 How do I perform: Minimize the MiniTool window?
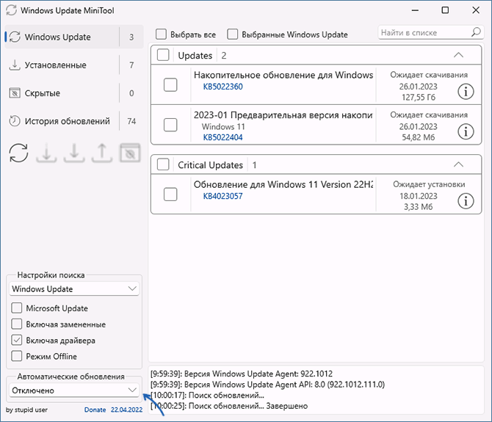[415, 10]
